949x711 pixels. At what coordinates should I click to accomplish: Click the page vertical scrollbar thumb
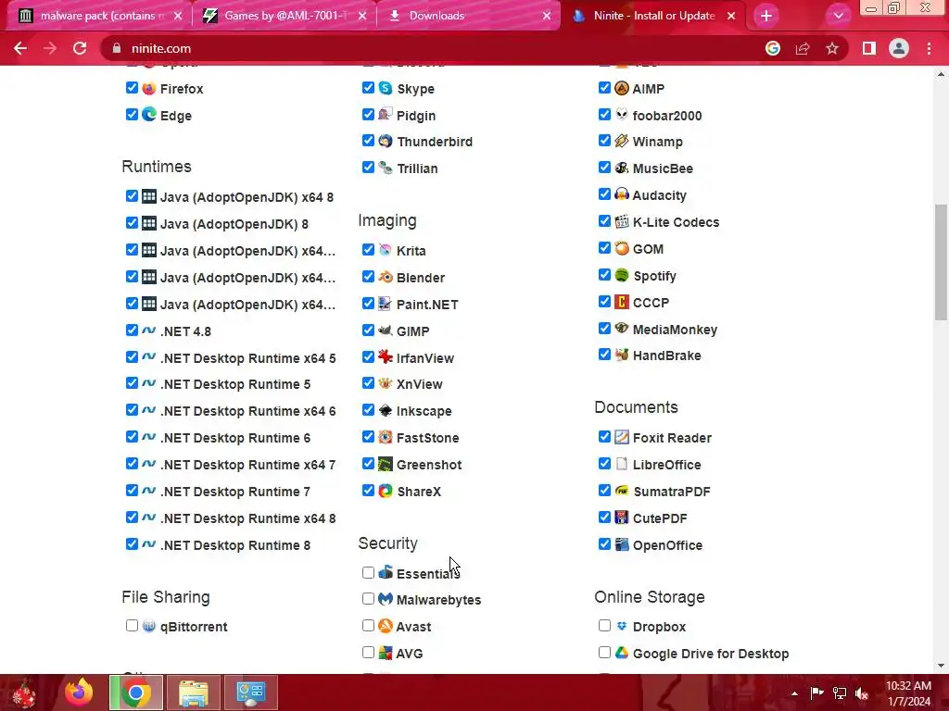click(941, 262)
